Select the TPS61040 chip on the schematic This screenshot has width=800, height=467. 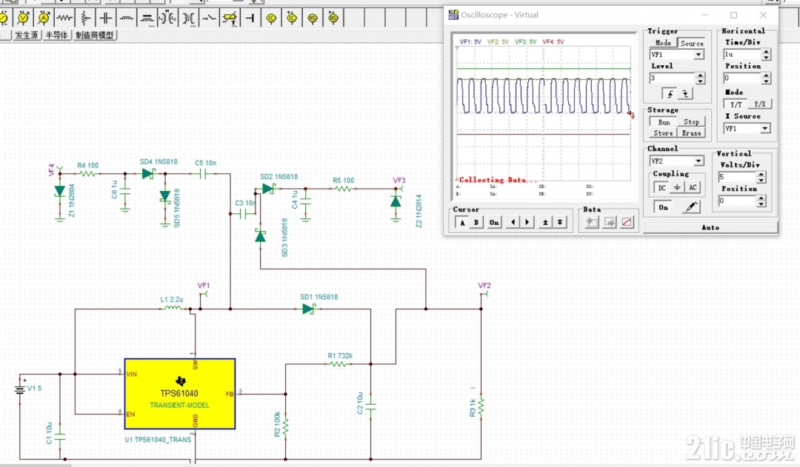pyautogui.click(x=179, y=394)
